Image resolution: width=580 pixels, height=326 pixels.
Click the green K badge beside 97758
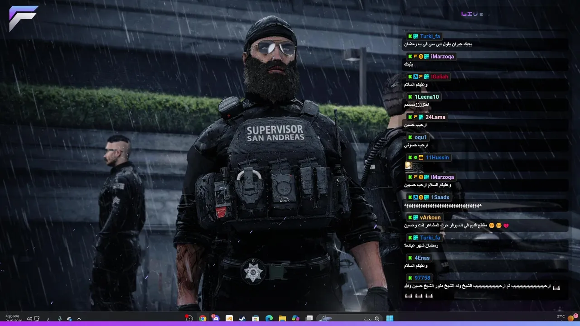click(410, 278)
